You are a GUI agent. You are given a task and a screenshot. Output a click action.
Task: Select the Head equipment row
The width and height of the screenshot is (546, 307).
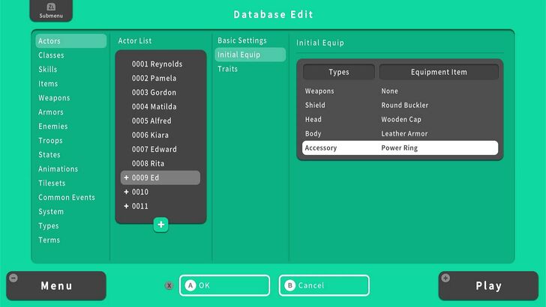(x=400, y=120)
